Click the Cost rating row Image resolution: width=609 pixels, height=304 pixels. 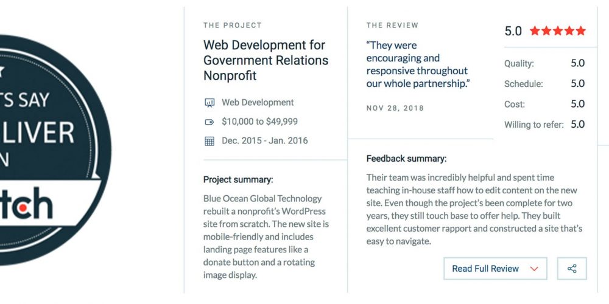(x=544, y=104)
